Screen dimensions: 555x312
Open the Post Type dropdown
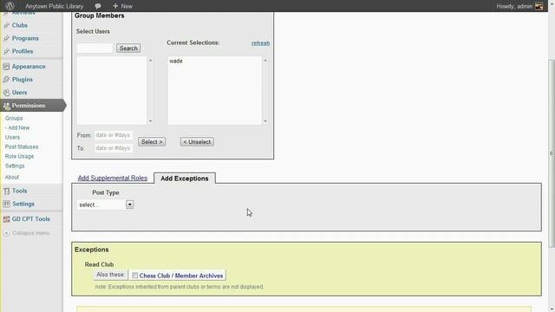point(105,205)
